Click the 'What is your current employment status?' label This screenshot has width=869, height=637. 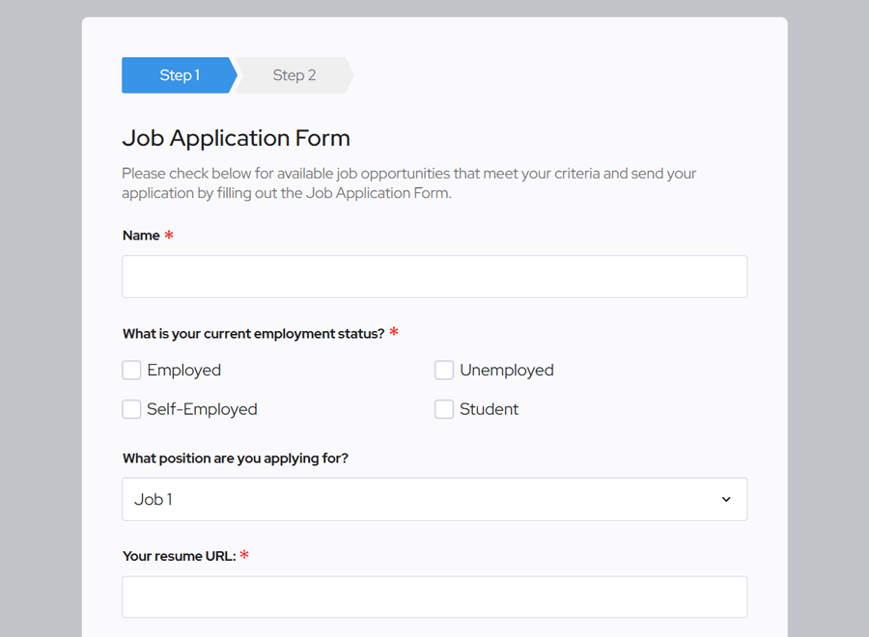click(x=253, y=334)
